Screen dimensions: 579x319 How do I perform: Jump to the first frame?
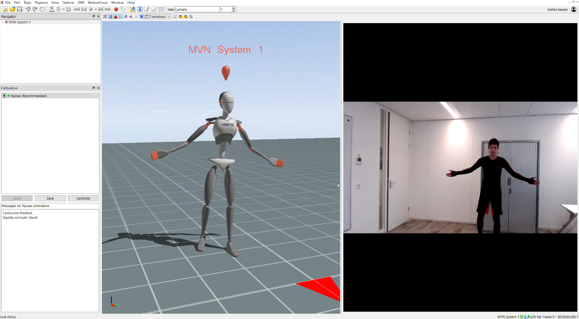pyautogui.click(x=77, y=9)
